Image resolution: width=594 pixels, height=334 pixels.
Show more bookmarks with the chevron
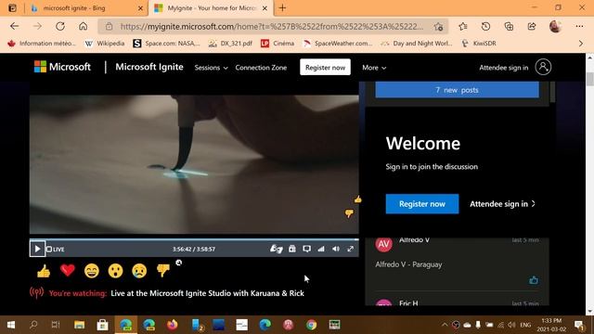tap(581, 44)
